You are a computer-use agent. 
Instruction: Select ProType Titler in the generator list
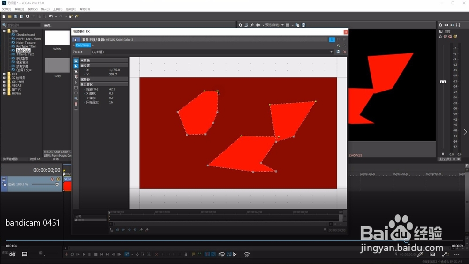(26, 46)
